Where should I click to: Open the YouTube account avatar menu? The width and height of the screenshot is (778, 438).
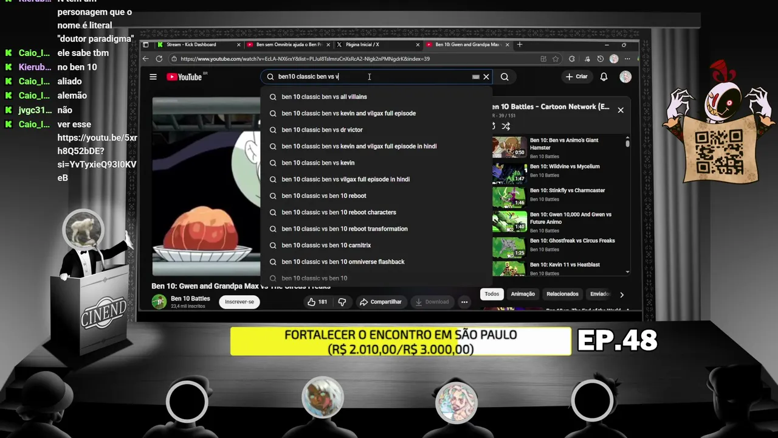click(x=625, y=77)
